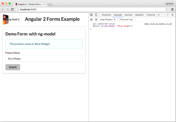Click the browser back arrow
This screenshot has width=176, height=122.
[x=3, y=9]
